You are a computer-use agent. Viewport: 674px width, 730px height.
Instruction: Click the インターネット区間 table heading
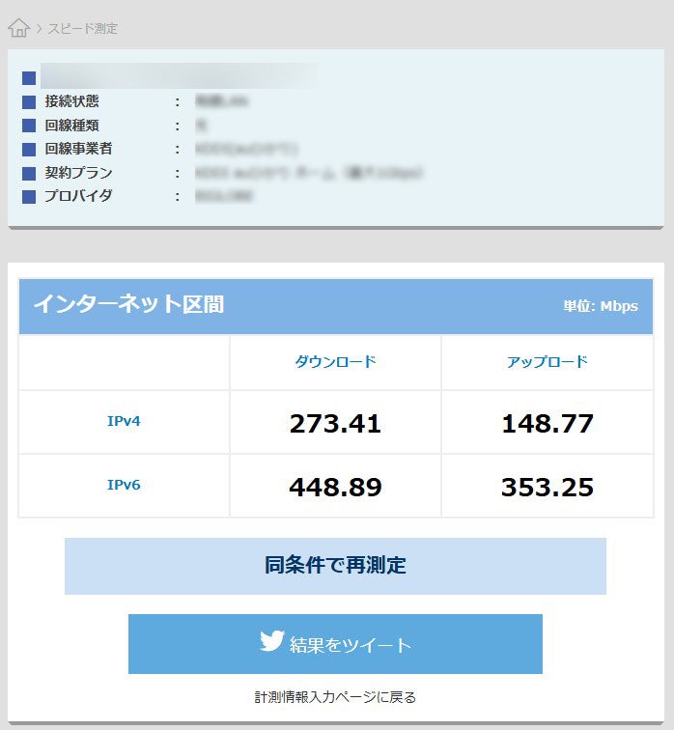click(x=128, y=304)
